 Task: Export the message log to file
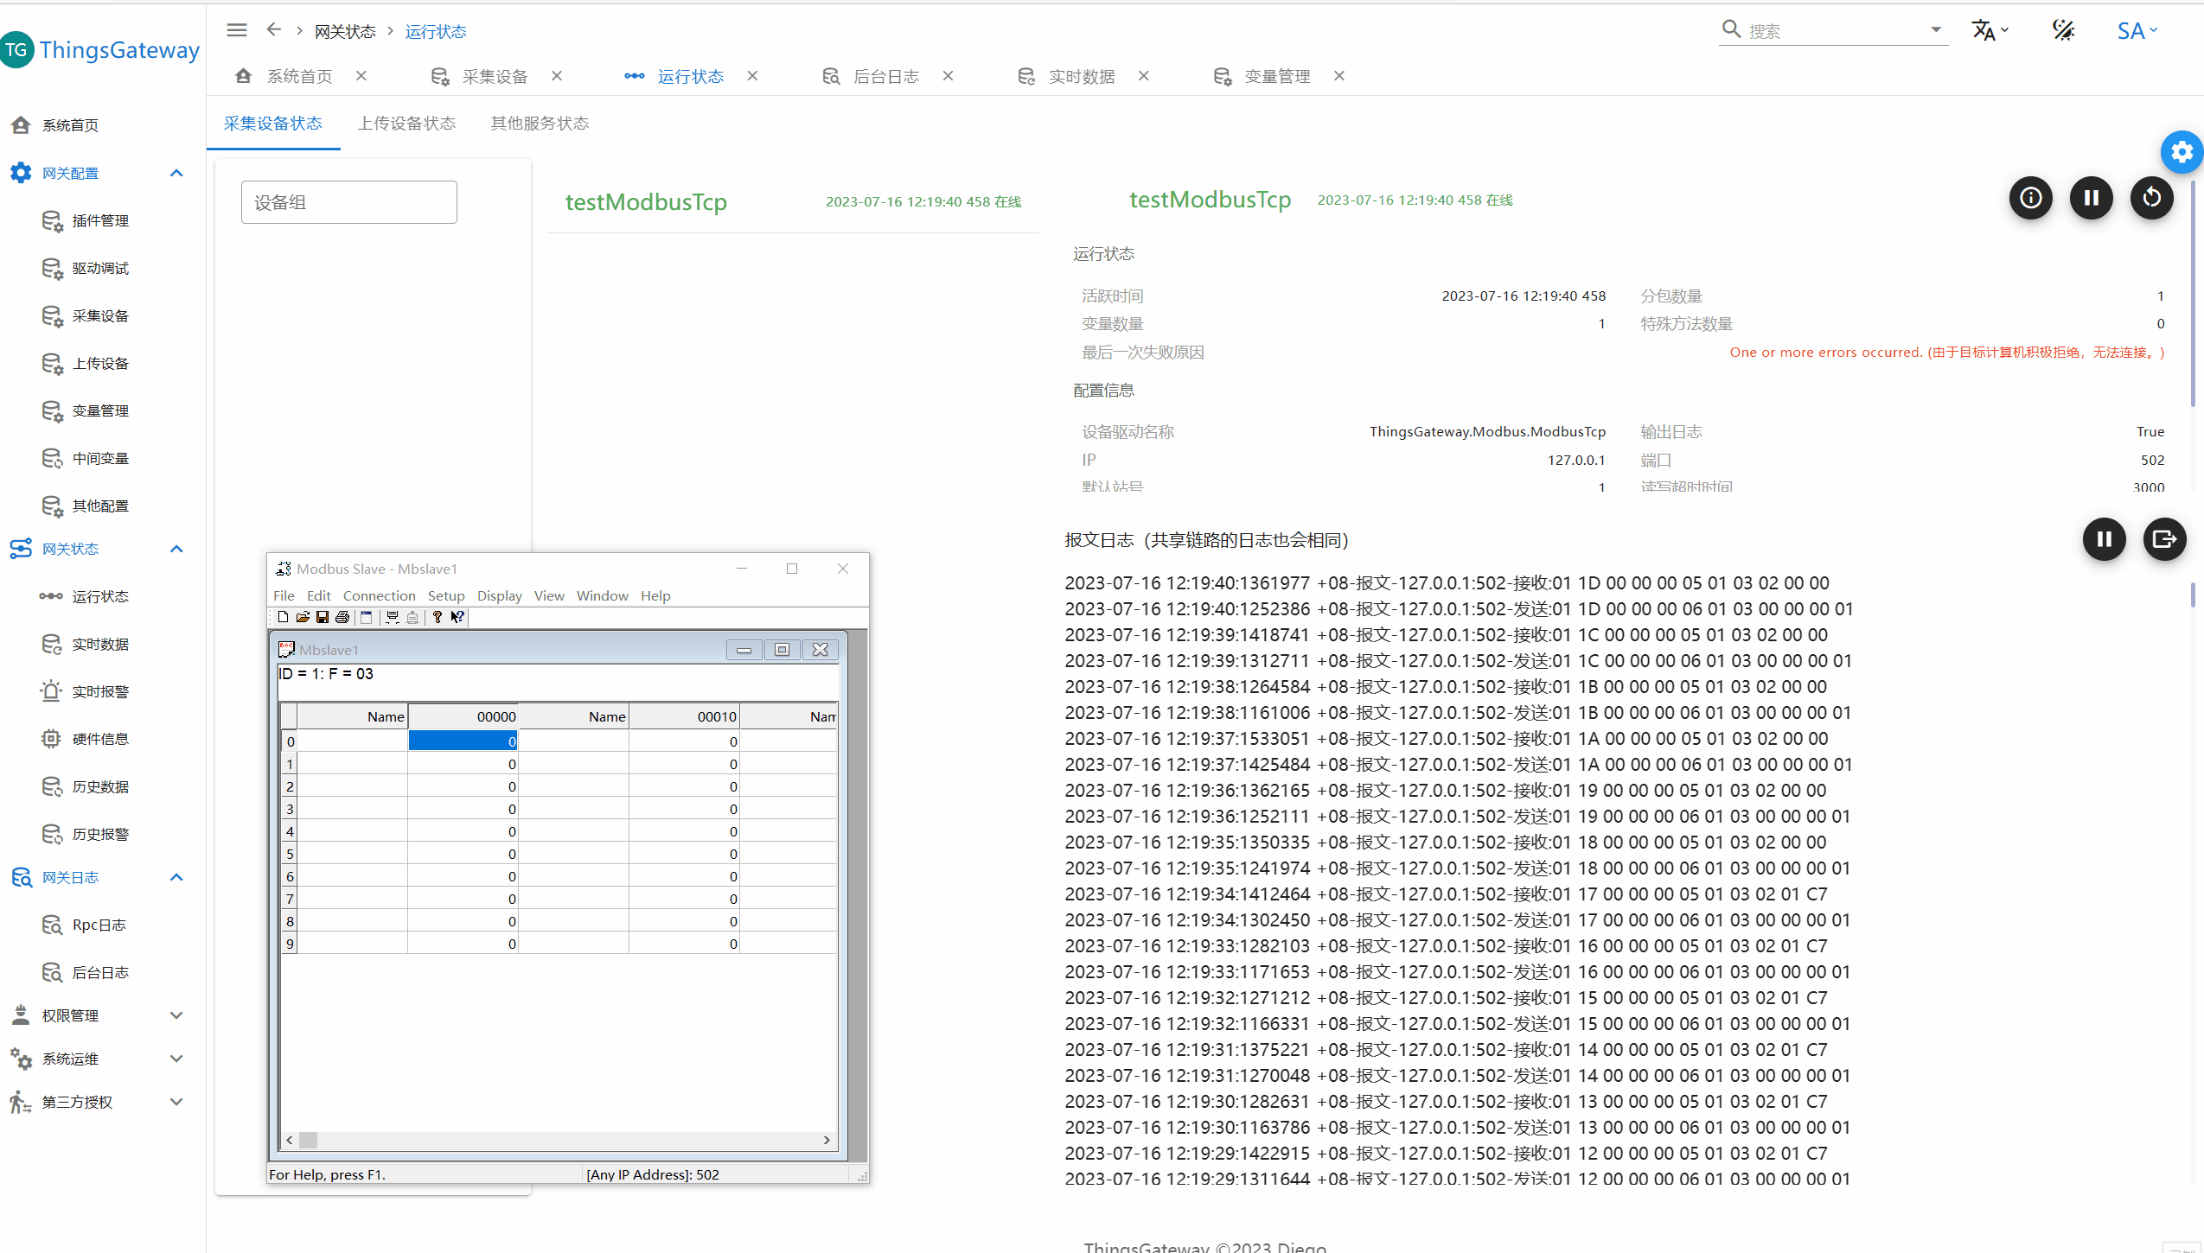(2164, 540)
